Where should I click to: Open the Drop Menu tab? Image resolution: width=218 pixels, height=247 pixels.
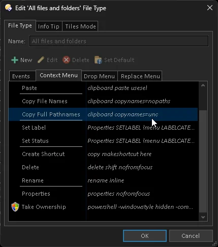[99, 76]
